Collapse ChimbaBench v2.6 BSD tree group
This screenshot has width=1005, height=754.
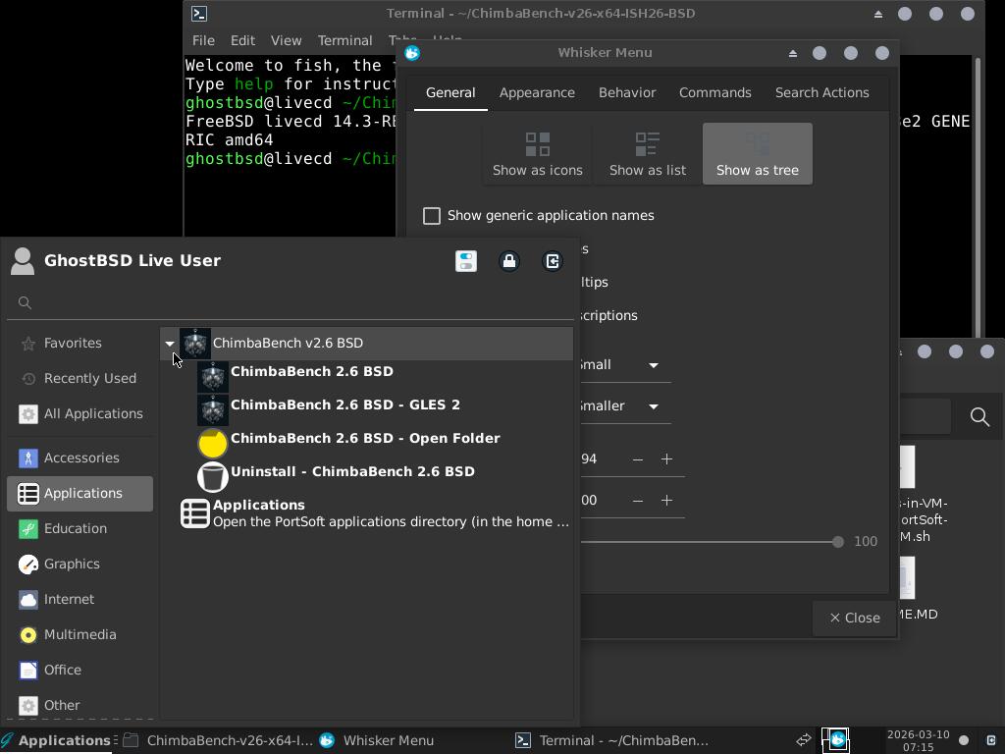170,343
